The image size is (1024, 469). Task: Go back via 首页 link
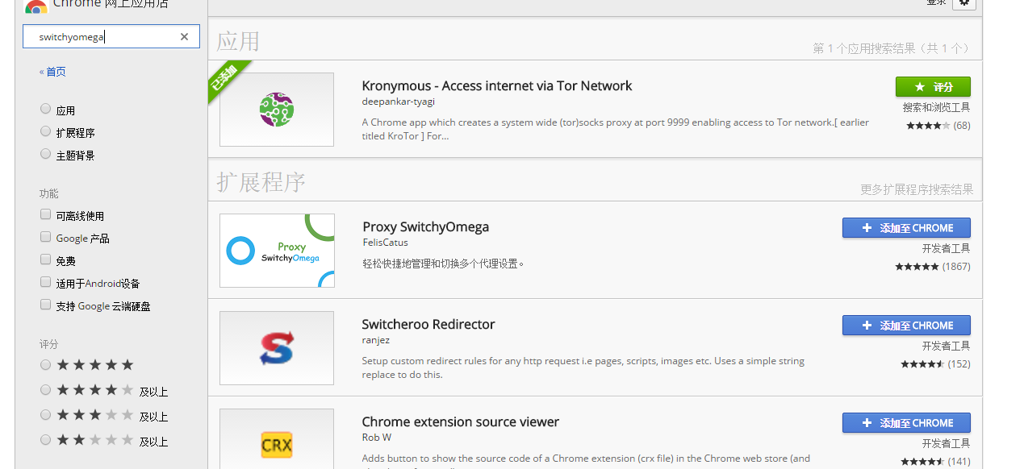click(x=55, y=72)
